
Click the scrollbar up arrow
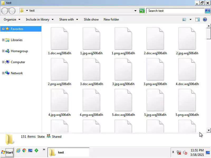tap(208, 26)
